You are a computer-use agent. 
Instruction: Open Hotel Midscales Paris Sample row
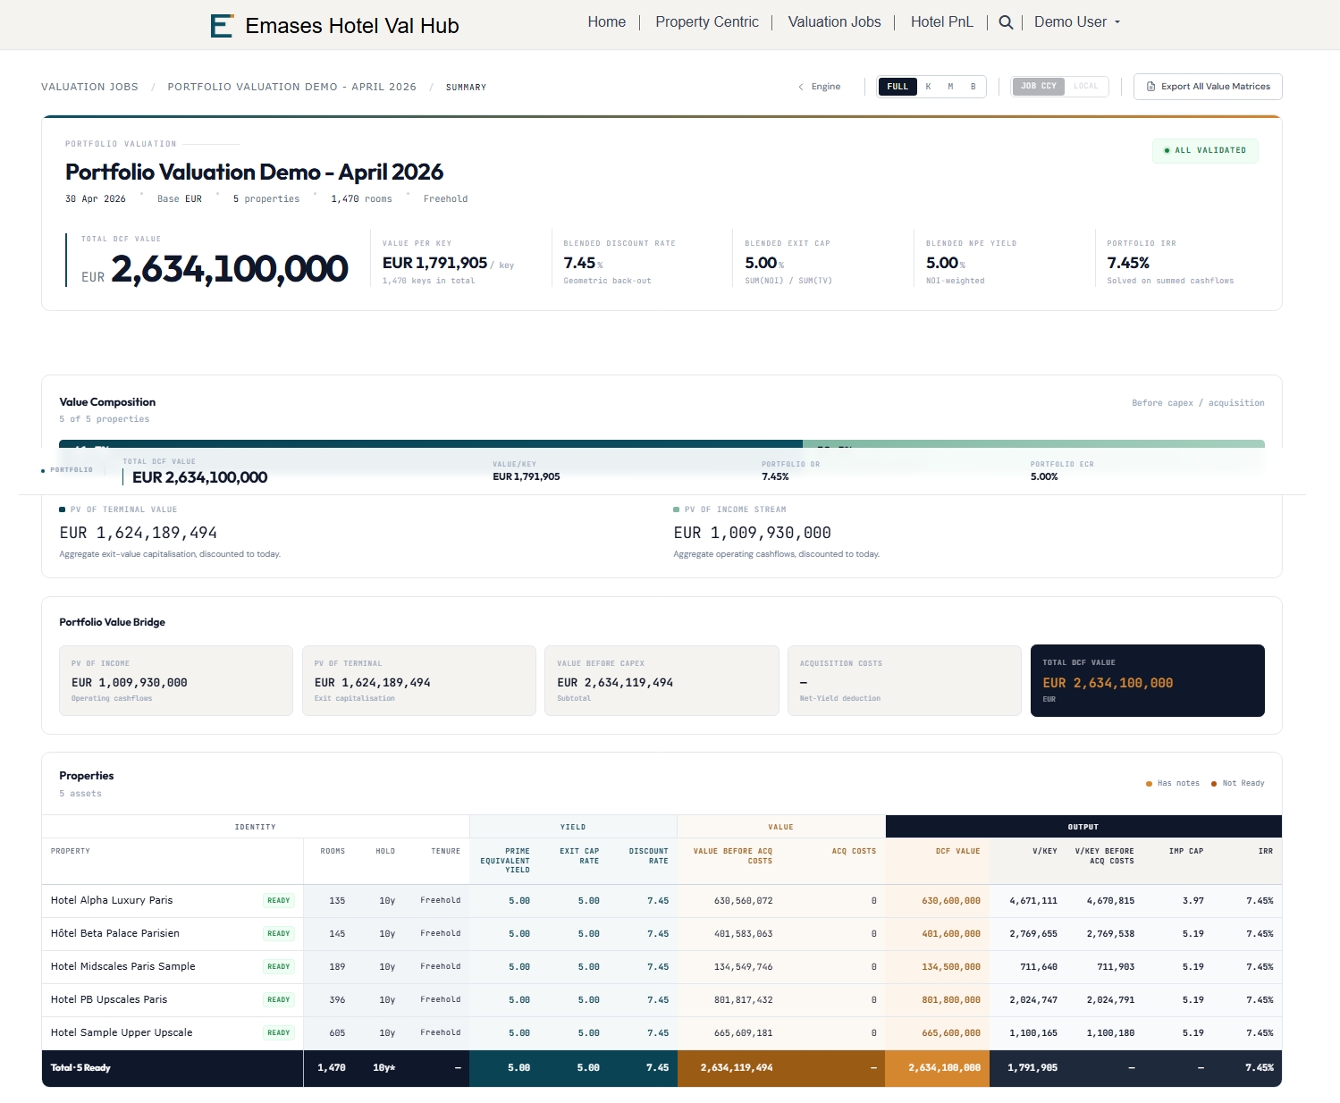click(662, 967)
